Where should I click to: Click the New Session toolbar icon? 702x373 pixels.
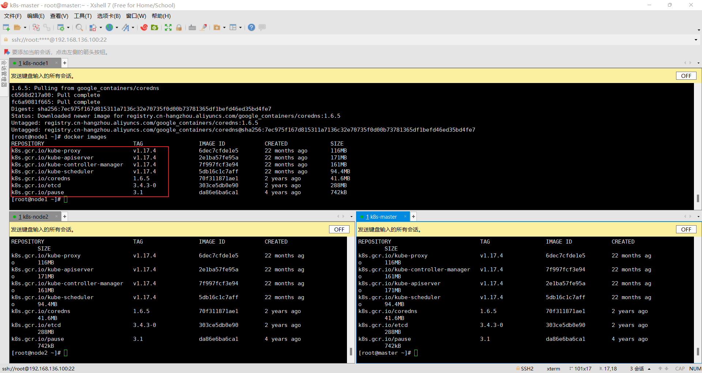coord(6,27)
